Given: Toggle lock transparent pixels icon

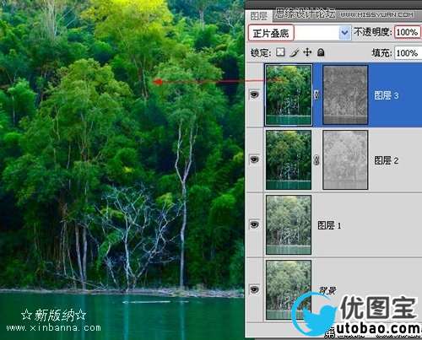Looking at the screenshot, I should pyautogui.click(x=280, y=52).
